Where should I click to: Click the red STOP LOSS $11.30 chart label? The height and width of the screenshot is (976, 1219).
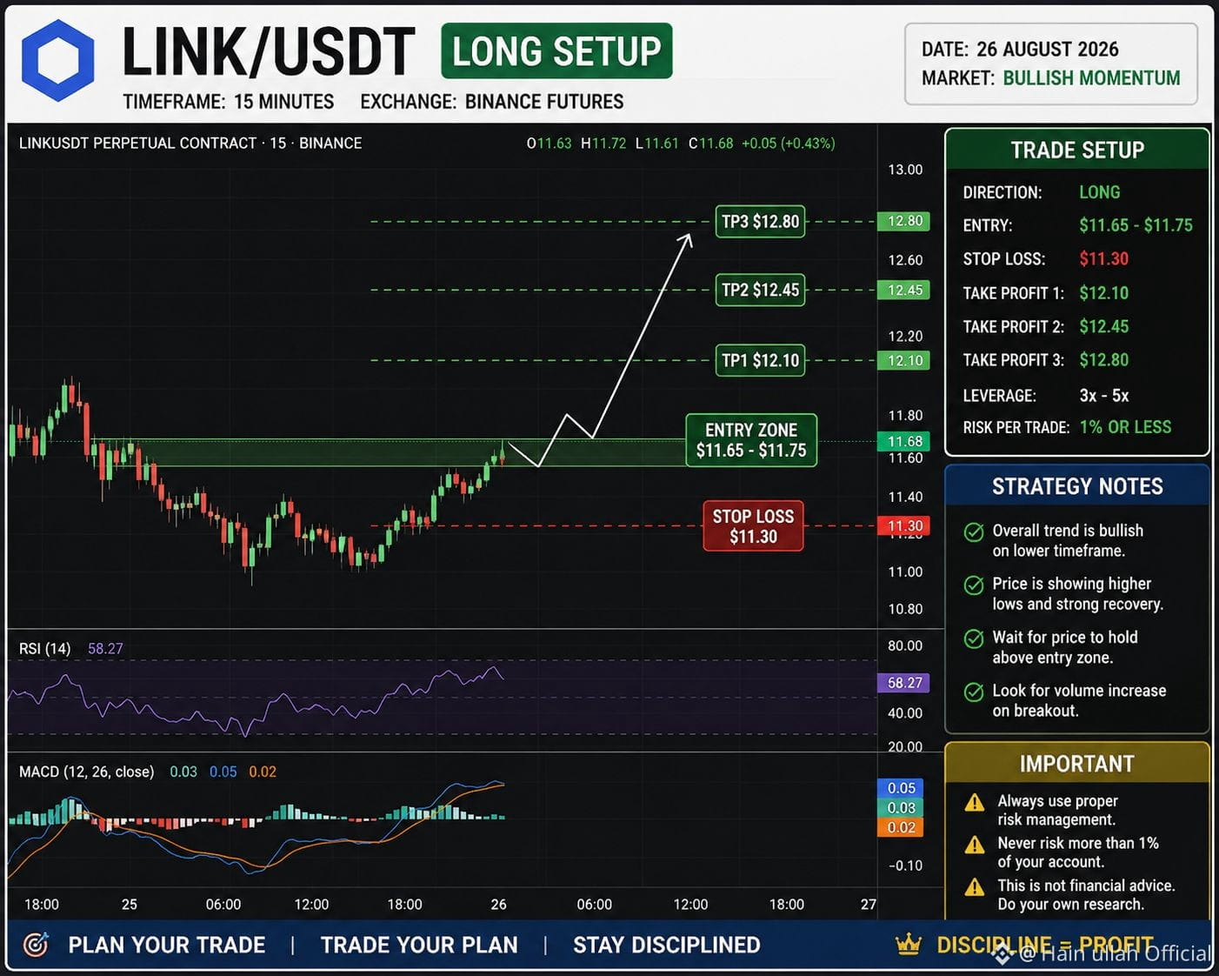(x=753, y=526)
